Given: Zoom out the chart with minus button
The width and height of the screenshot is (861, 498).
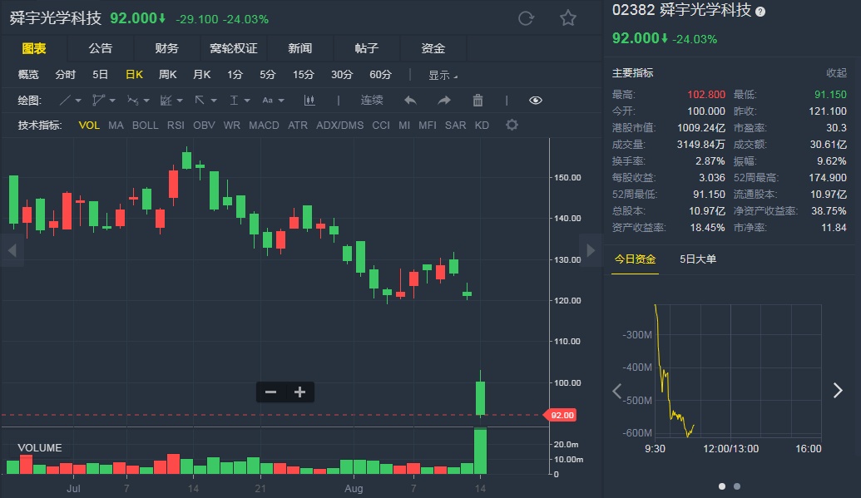Looking at the screenshot, I should pos(270,392).
